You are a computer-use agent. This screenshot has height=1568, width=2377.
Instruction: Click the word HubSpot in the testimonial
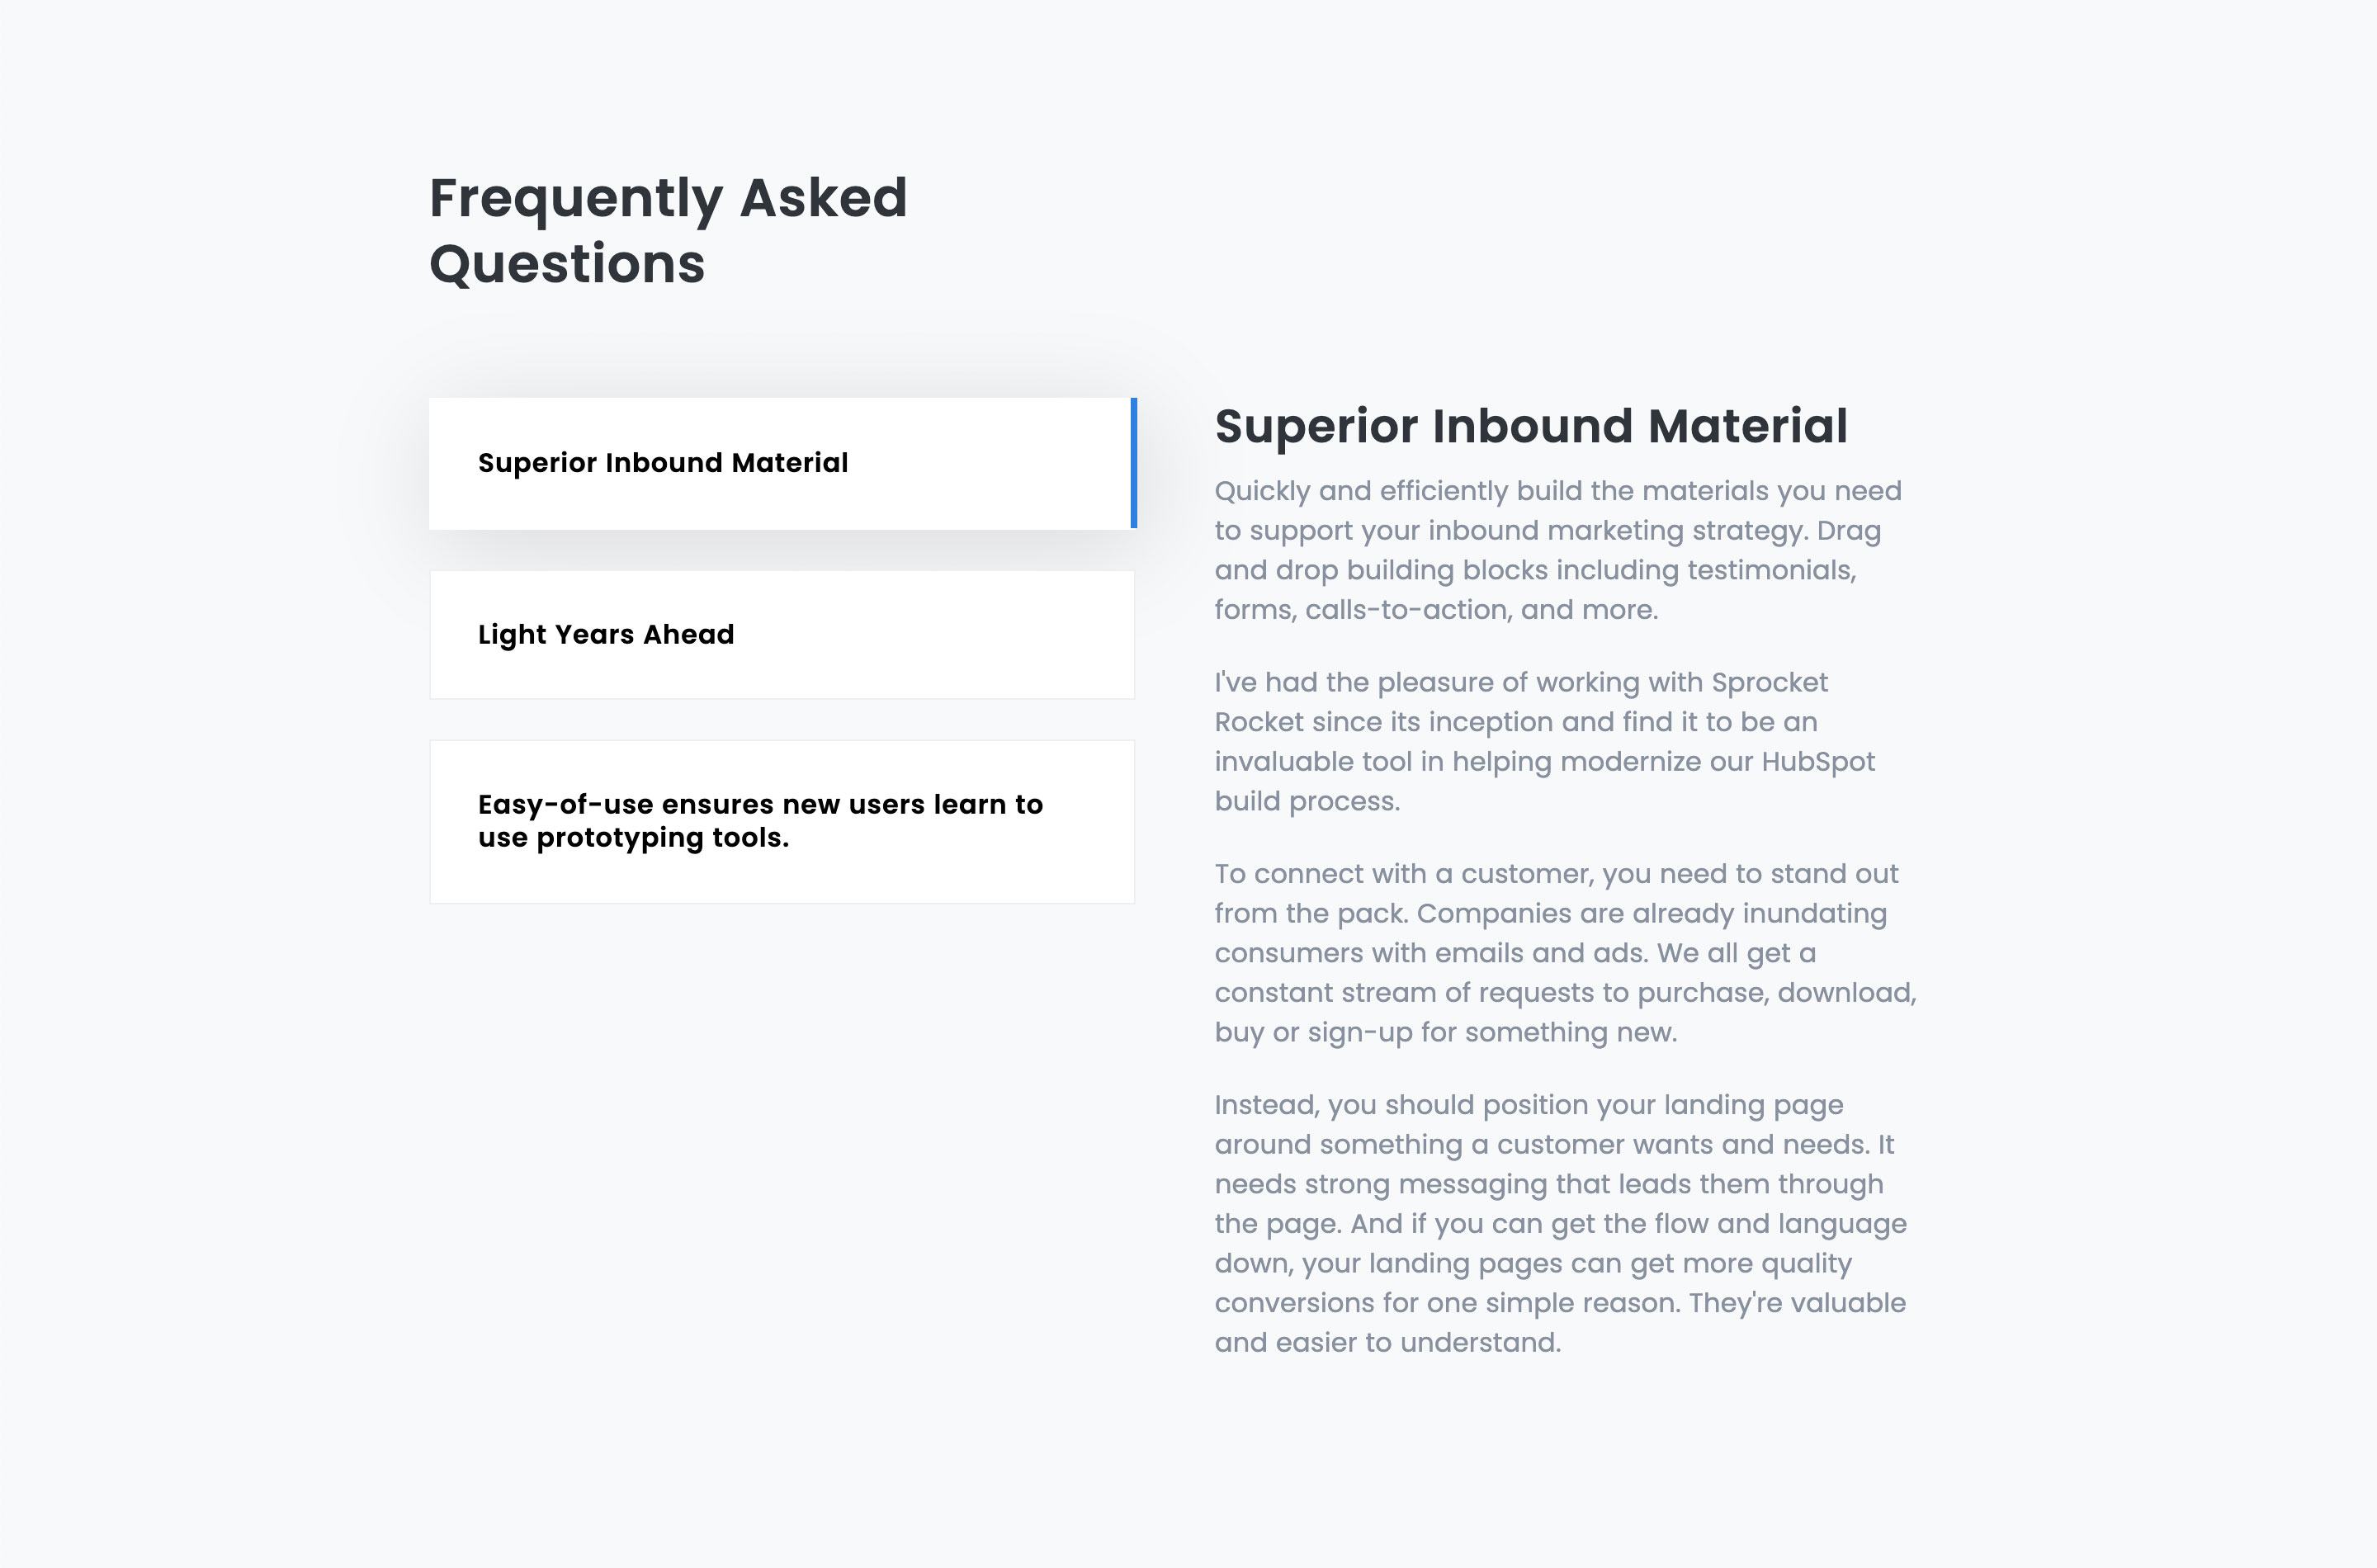[1818, 762]
